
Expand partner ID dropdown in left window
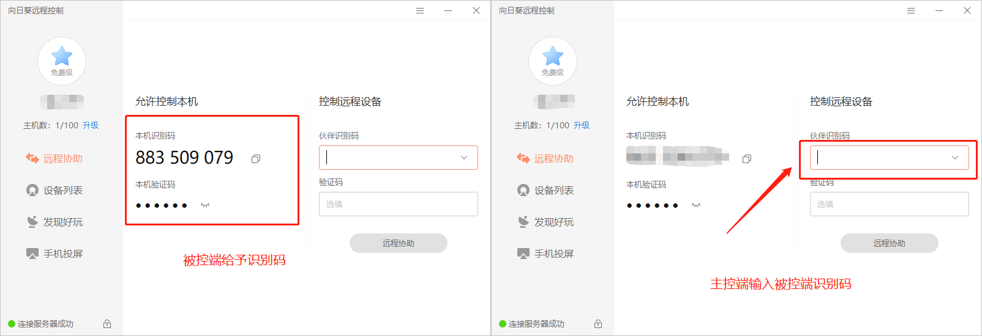pyautogui.click(x=464, y=158)
